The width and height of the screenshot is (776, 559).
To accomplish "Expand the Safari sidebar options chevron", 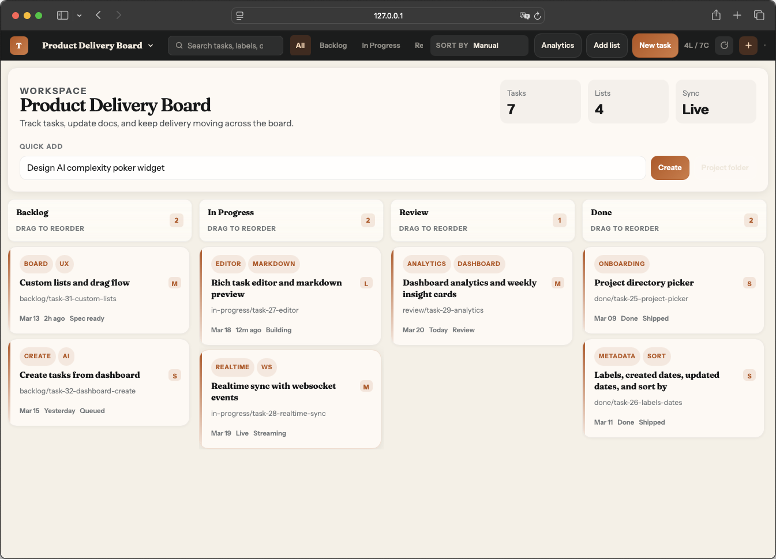I will 79,16.
